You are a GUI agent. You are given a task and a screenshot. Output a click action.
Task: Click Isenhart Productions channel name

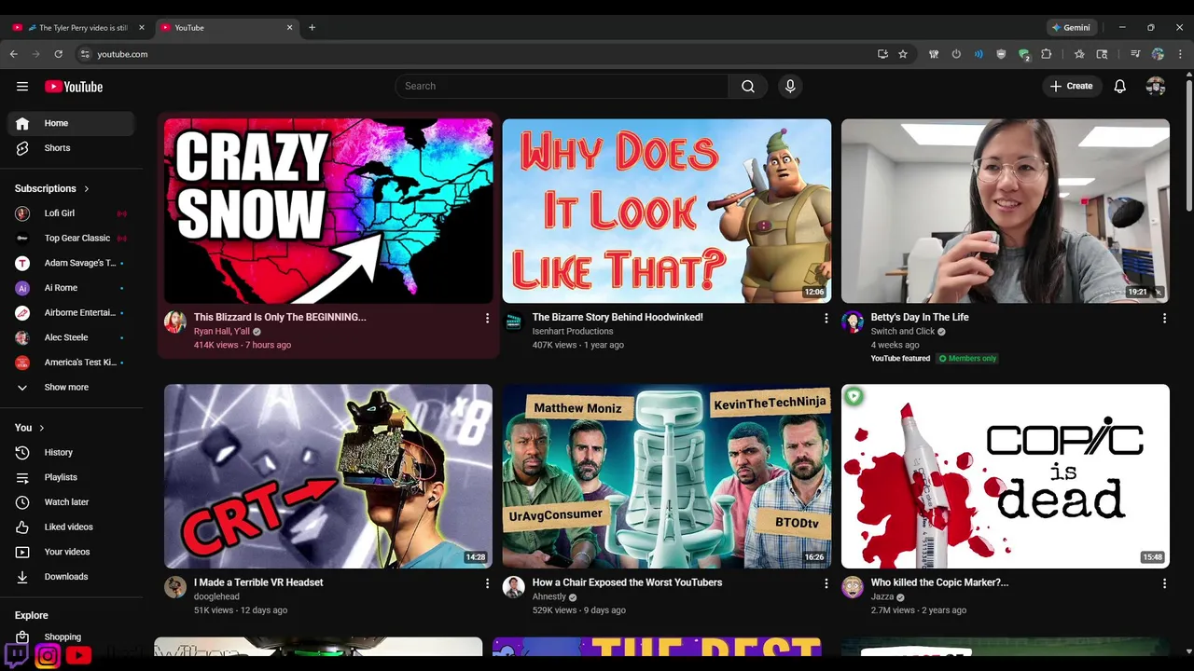573,331
